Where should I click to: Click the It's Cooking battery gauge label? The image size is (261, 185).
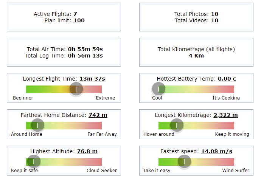[226, 98]
